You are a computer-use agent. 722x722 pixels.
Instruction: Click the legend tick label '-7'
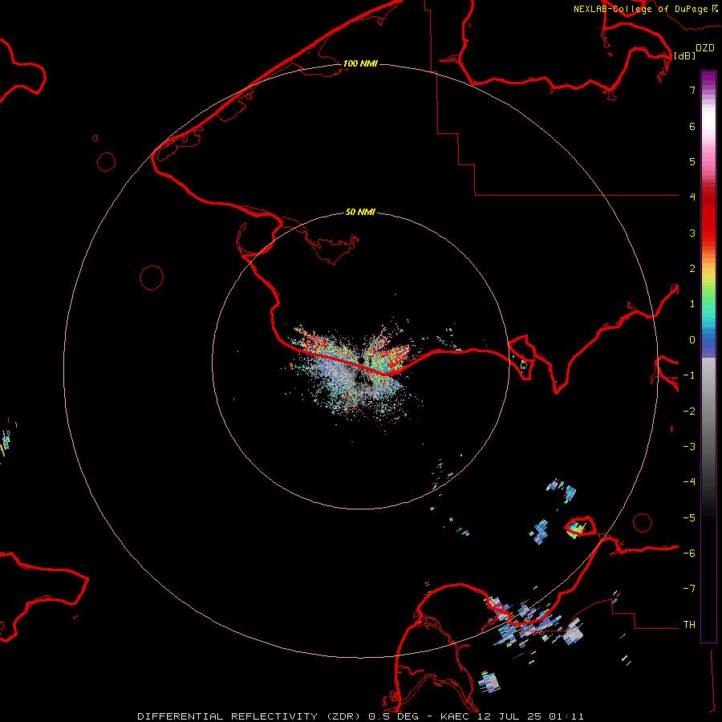click(x=689, y=589)
